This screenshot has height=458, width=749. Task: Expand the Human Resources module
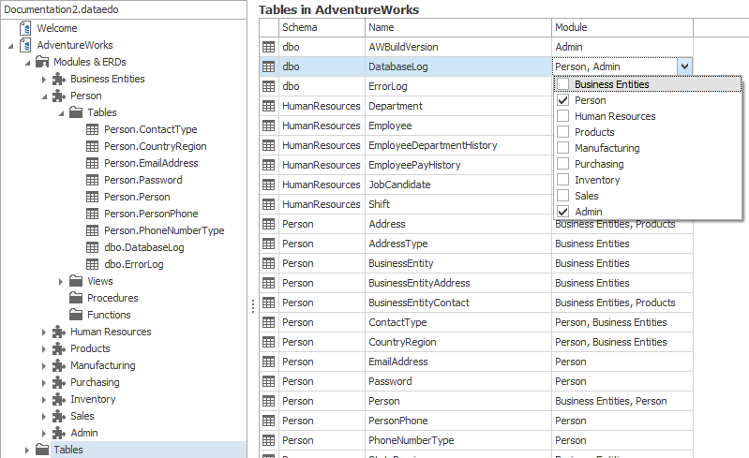tap(44, 332)
